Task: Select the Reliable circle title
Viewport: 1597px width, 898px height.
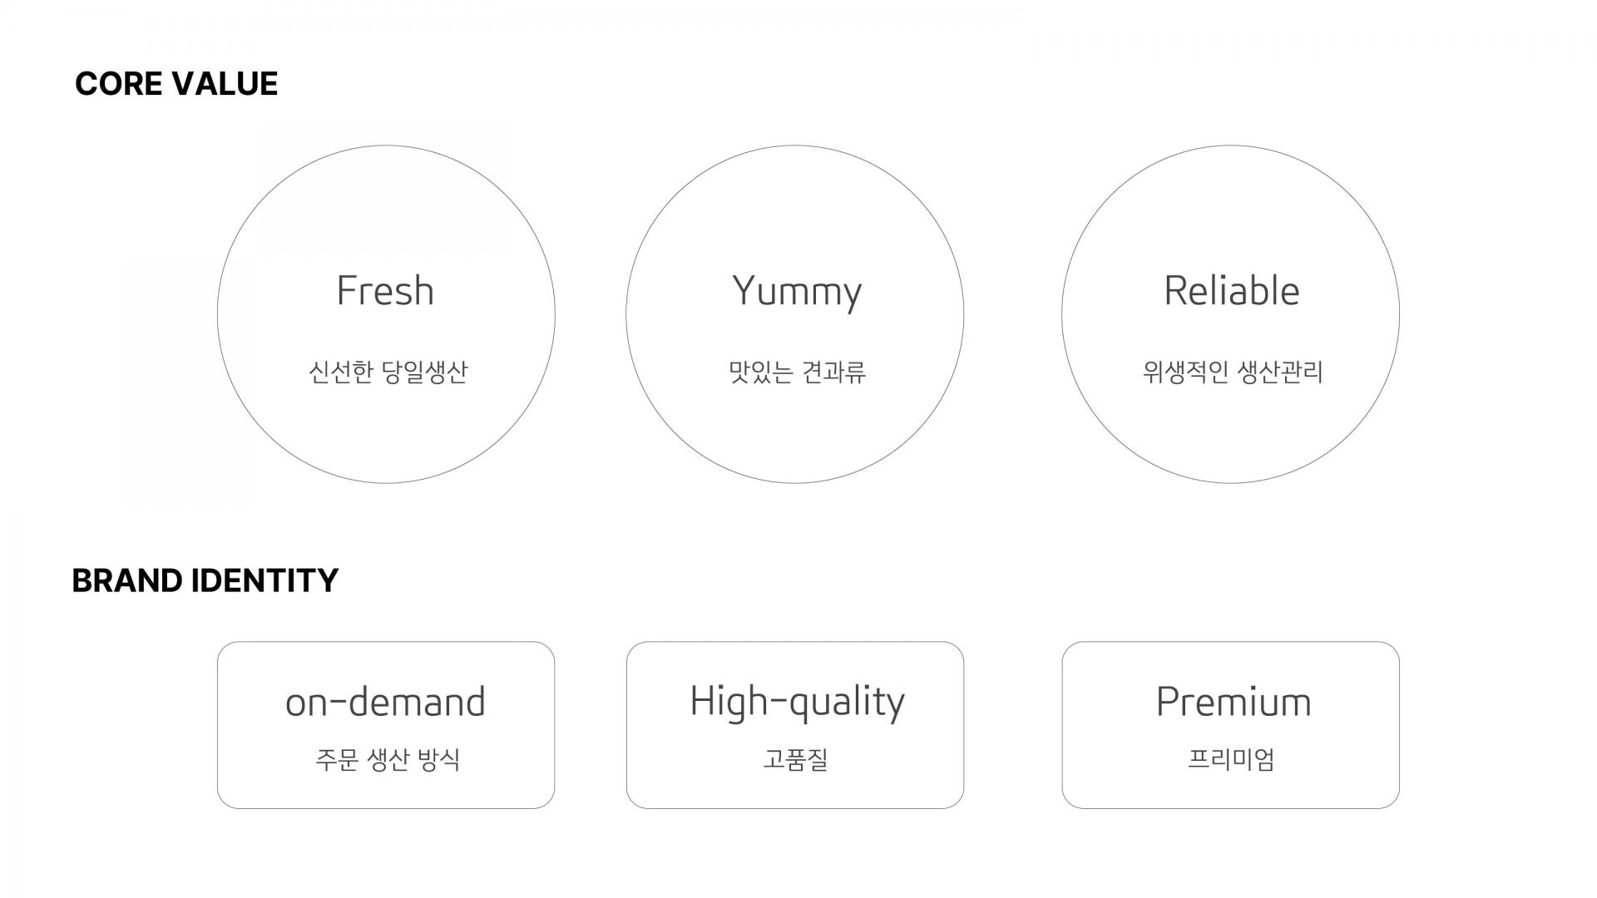Action: [x=1231, y=290]
